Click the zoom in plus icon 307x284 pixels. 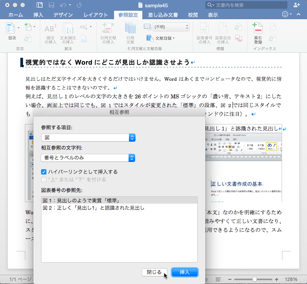pyautogui.click(x=277, y=279)
